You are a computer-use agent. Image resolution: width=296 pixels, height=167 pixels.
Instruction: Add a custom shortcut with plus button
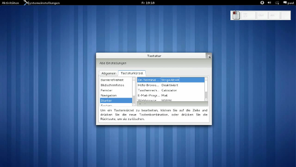140,104
